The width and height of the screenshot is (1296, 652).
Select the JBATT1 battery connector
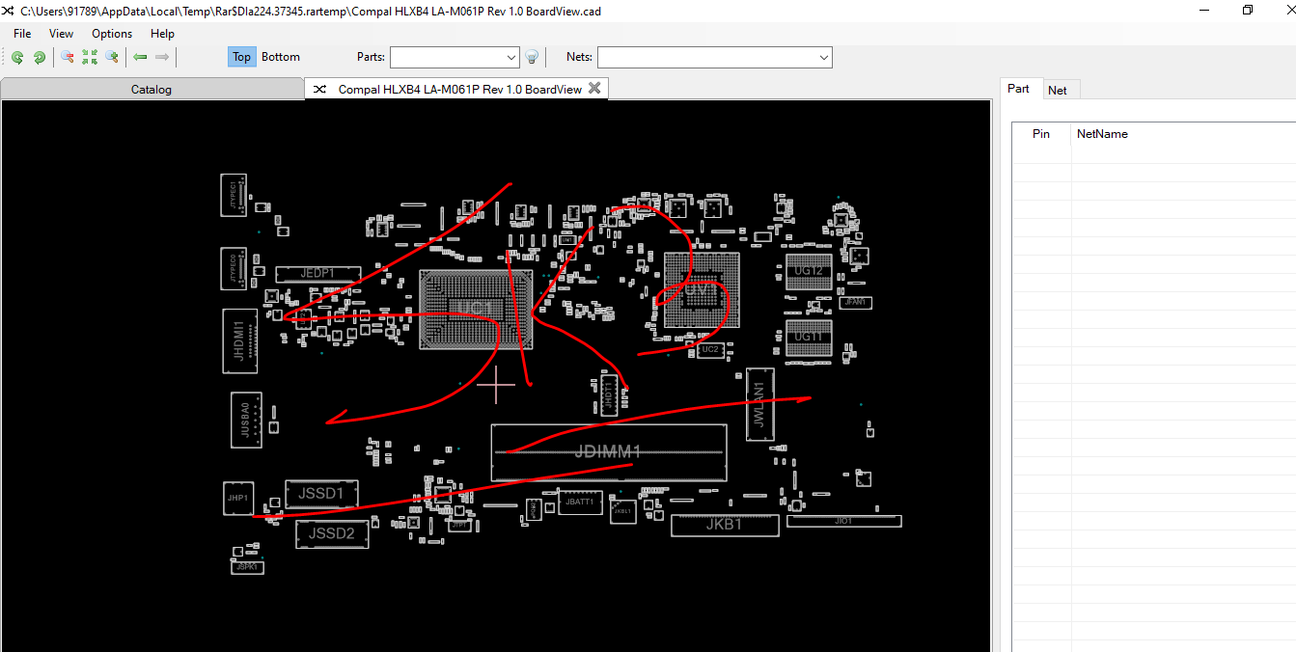coord(580,503)
